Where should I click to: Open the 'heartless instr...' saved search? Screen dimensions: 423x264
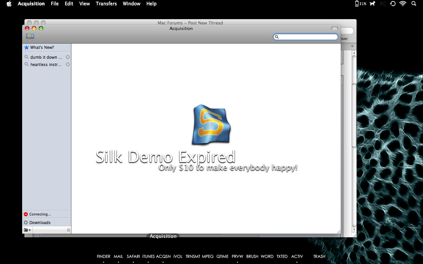46,64
